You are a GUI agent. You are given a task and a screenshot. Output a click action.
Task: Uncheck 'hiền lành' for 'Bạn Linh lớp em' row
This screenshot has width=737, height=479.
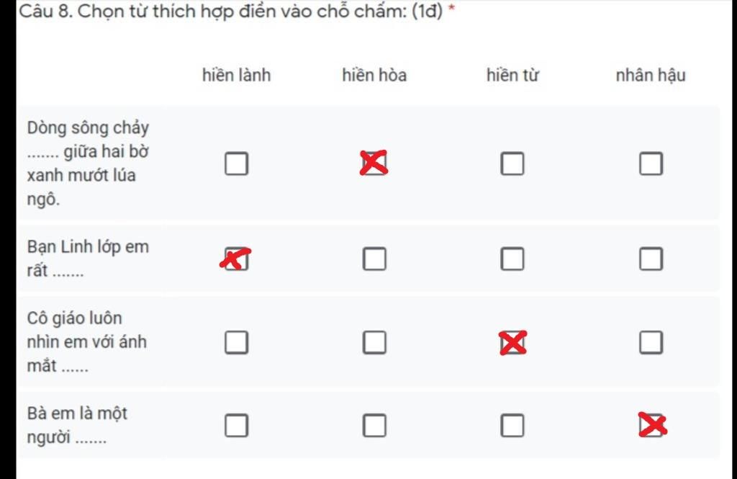[236, 259]
